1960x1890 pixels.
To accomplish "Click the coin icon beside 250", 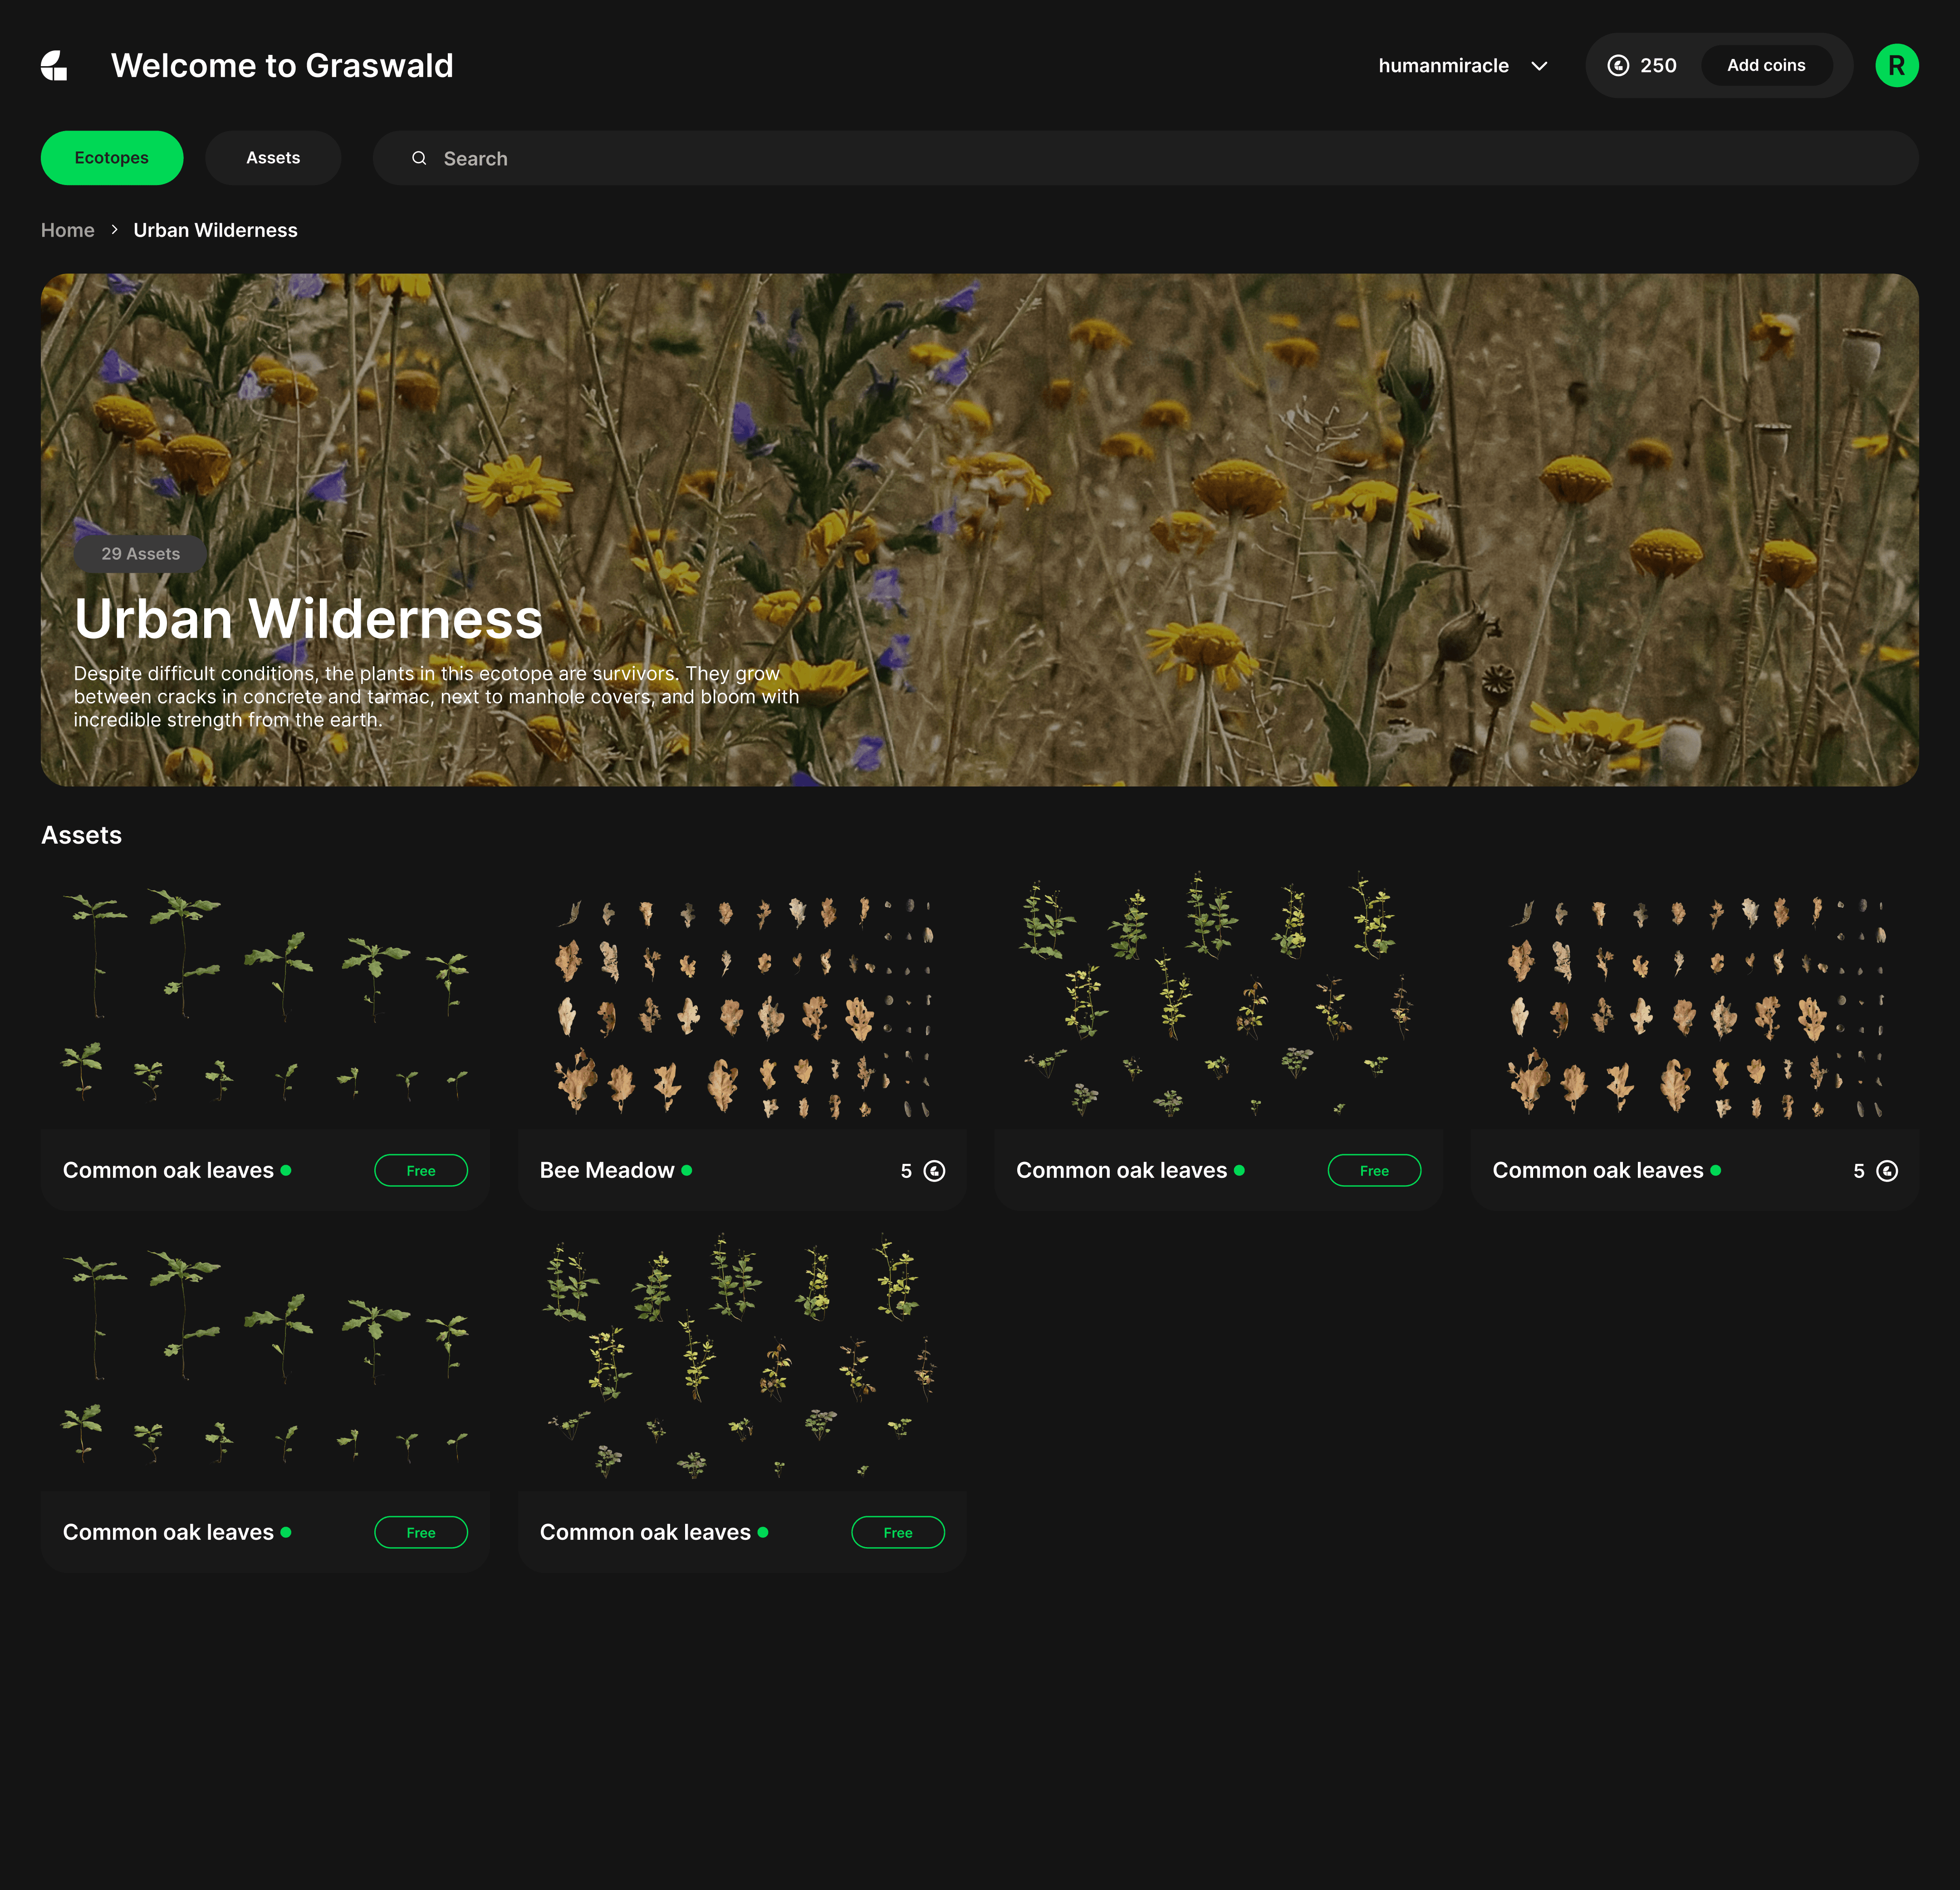I will pos(1617,66).
